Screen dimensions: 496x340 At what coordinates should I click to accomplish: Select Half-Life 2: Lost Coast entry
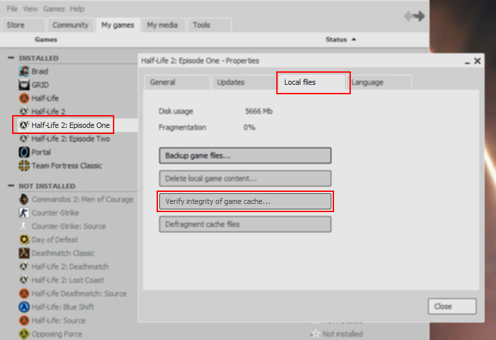[x=68, y=280]
